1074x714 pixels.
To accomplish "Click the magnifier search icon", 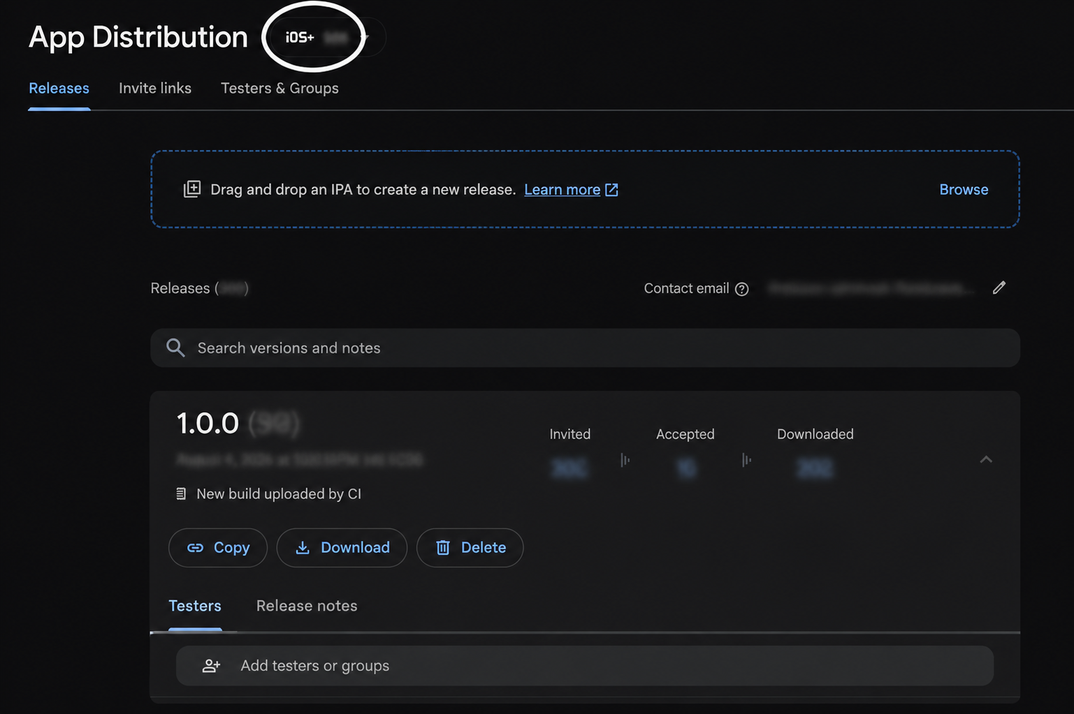I will tap(175, 348).
